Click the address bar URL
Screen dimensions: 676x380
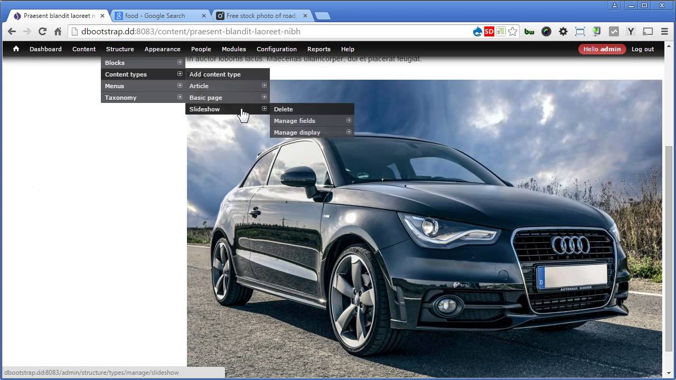[191, 32]
